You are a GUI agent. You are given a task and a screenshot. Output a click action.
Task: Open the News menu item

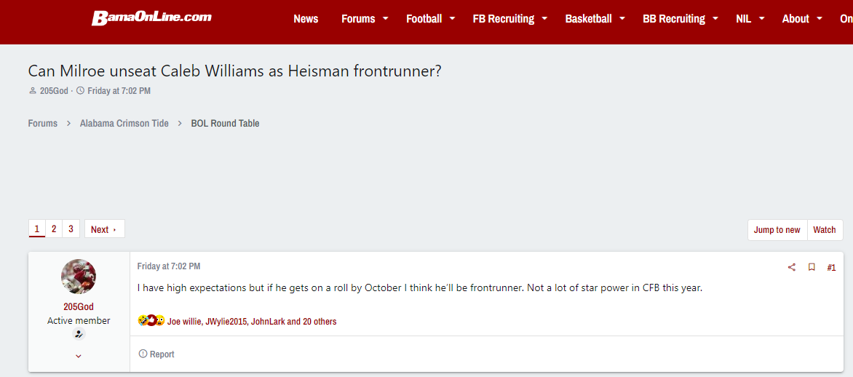(x=306, y=19)
